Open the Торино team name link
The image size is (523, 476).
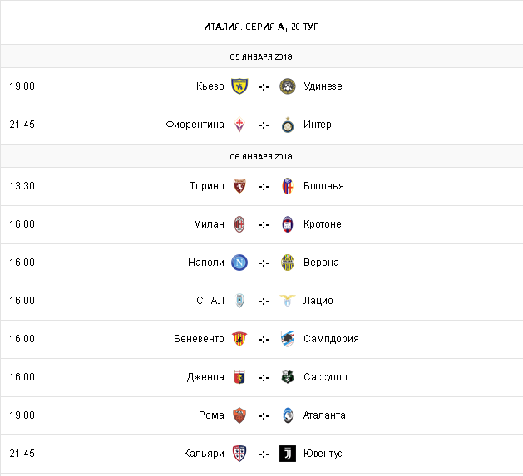click(x=207, y=186)
